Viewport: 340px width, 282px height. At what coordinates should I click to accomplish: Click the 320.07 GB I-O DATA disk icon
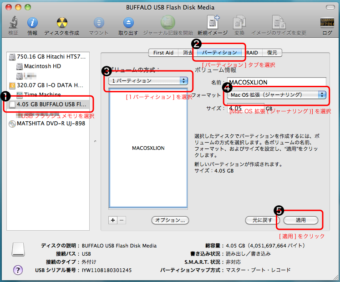pos(12,86)
